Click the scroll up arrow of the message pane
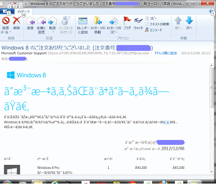Viewport: 216px width, 184px height. click(212, 66)
